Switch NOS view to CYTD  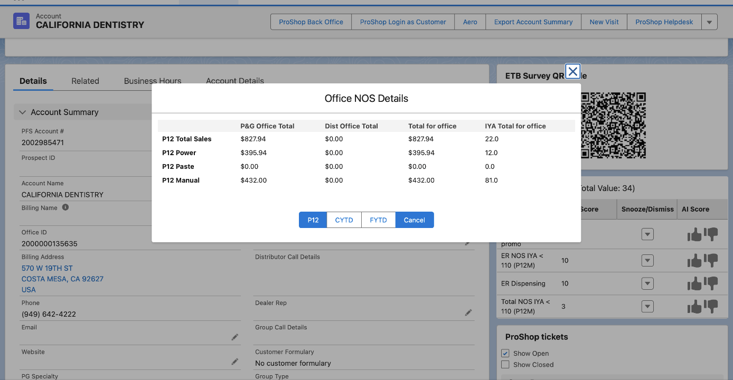click(344, 220)
